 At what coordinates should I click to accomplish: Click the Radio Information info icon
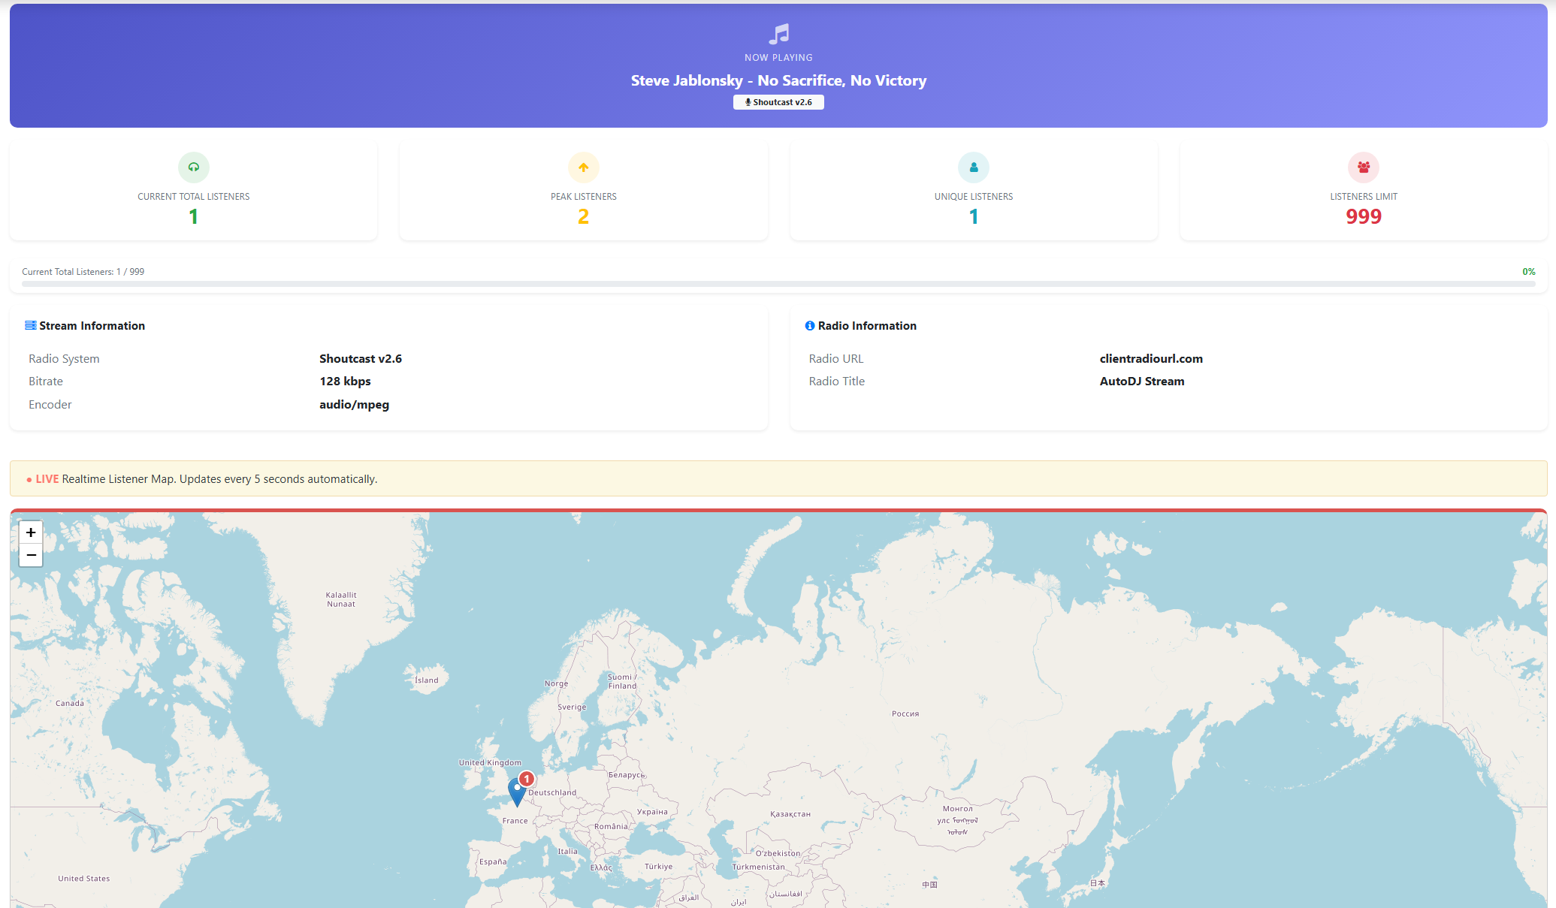tap(810, 325)
